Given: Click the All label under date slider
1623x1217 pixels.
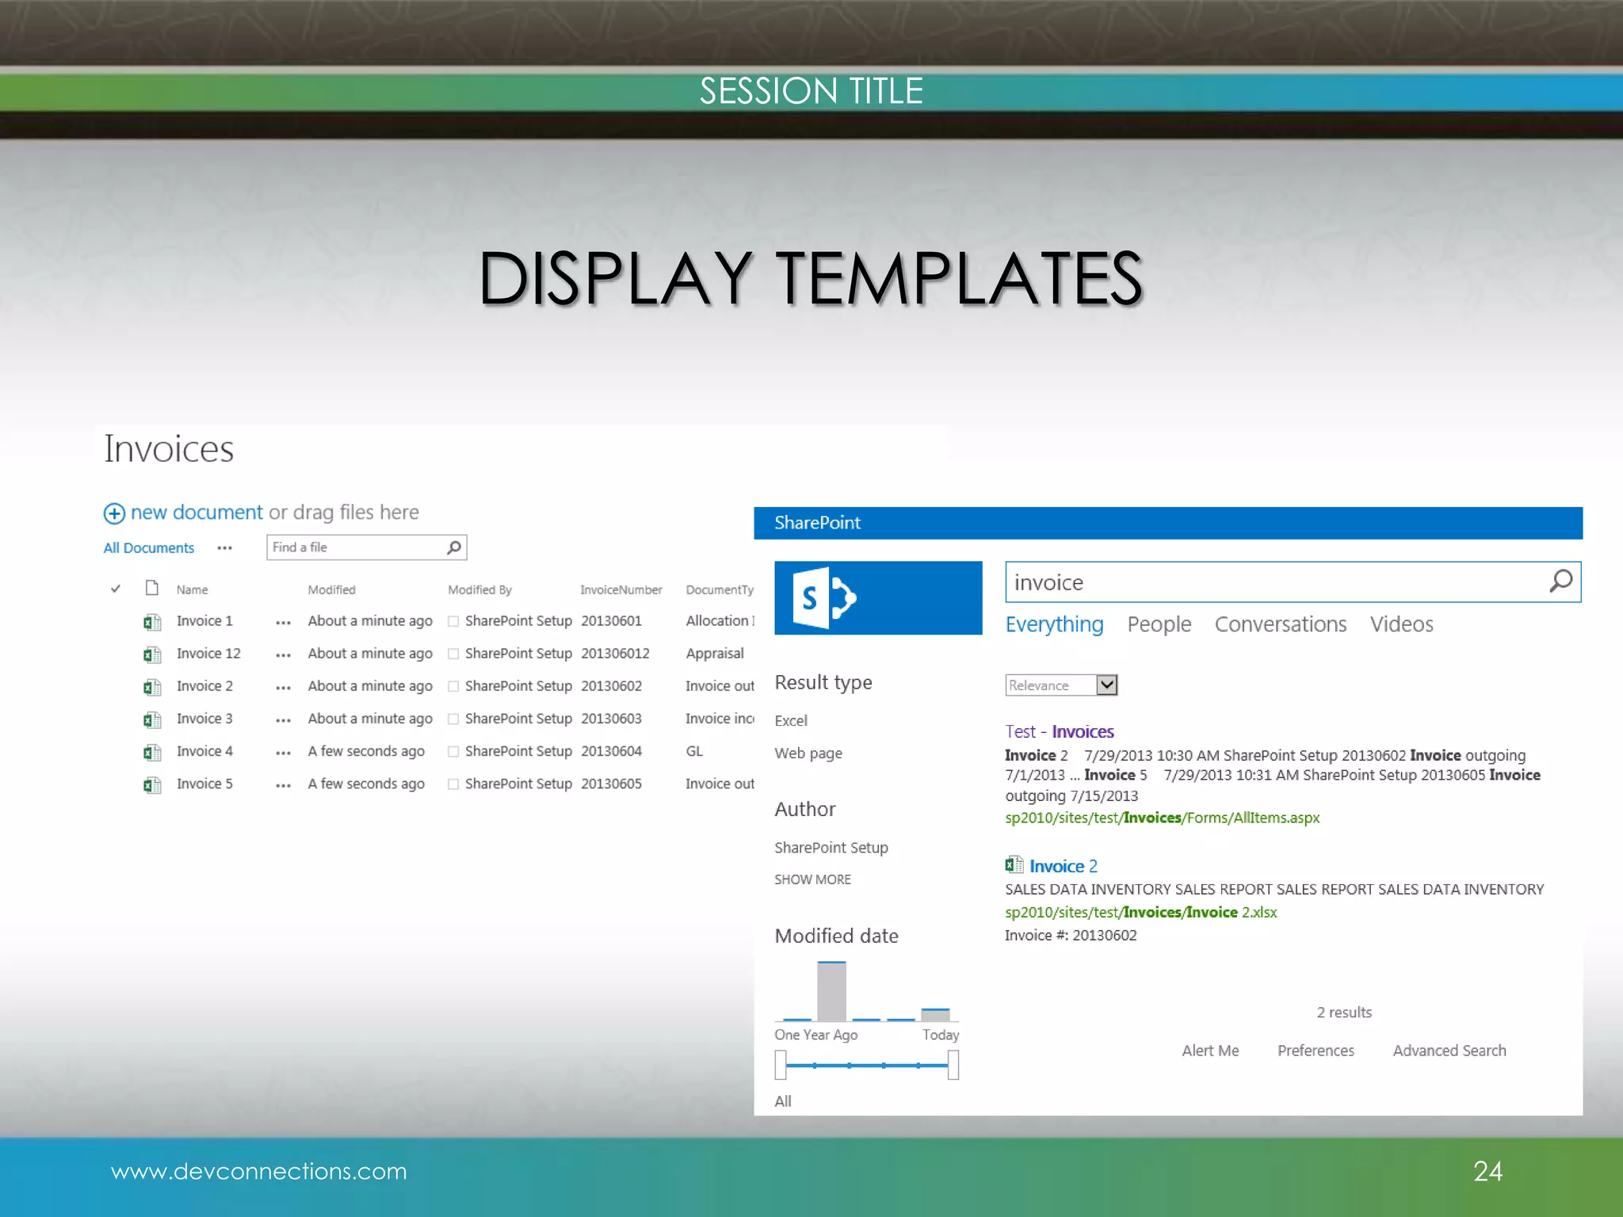Looking at the screenshot, I should point(783,1101).
